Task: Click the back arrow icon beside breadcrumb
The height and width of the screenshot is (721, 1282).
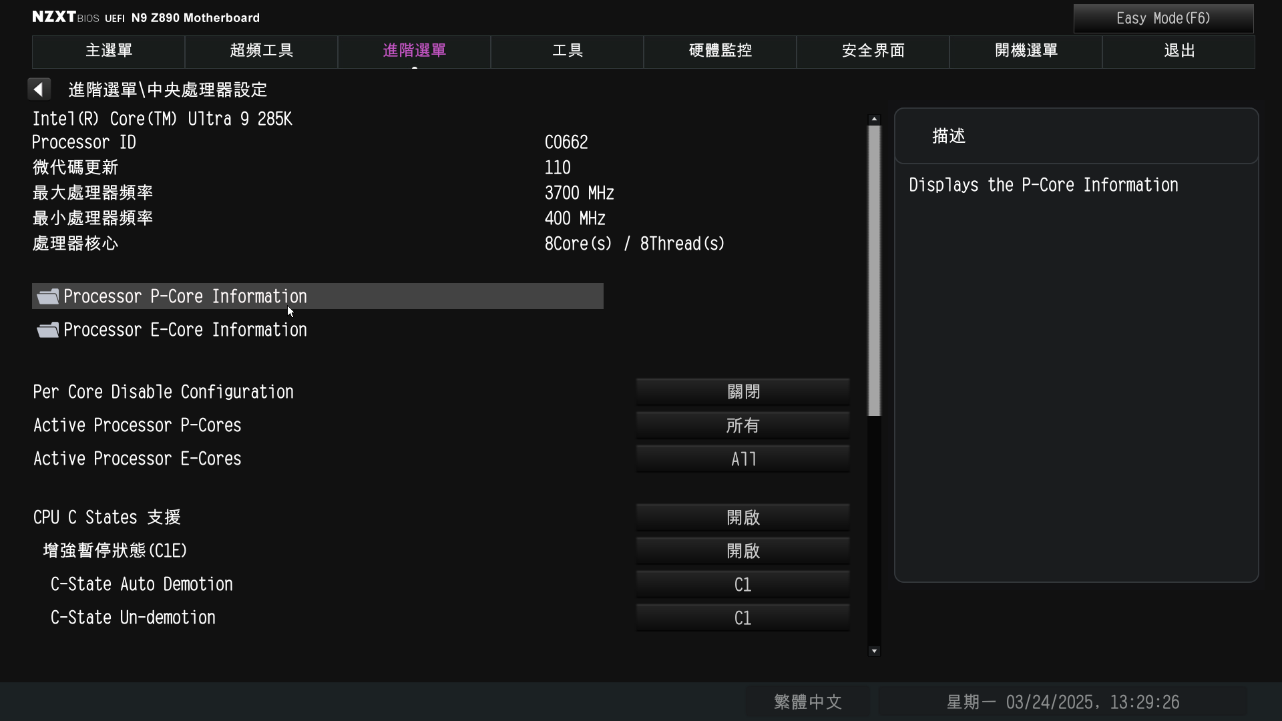Action: tap(39, 89)
